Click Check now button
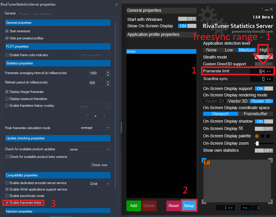Viewport: 276px width, 217px height. click(x=100, y=165)
